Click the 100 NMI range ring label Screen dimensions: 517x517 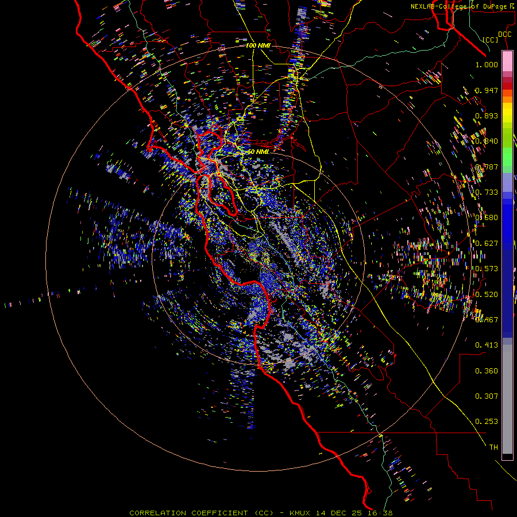[x=258, y=45]
